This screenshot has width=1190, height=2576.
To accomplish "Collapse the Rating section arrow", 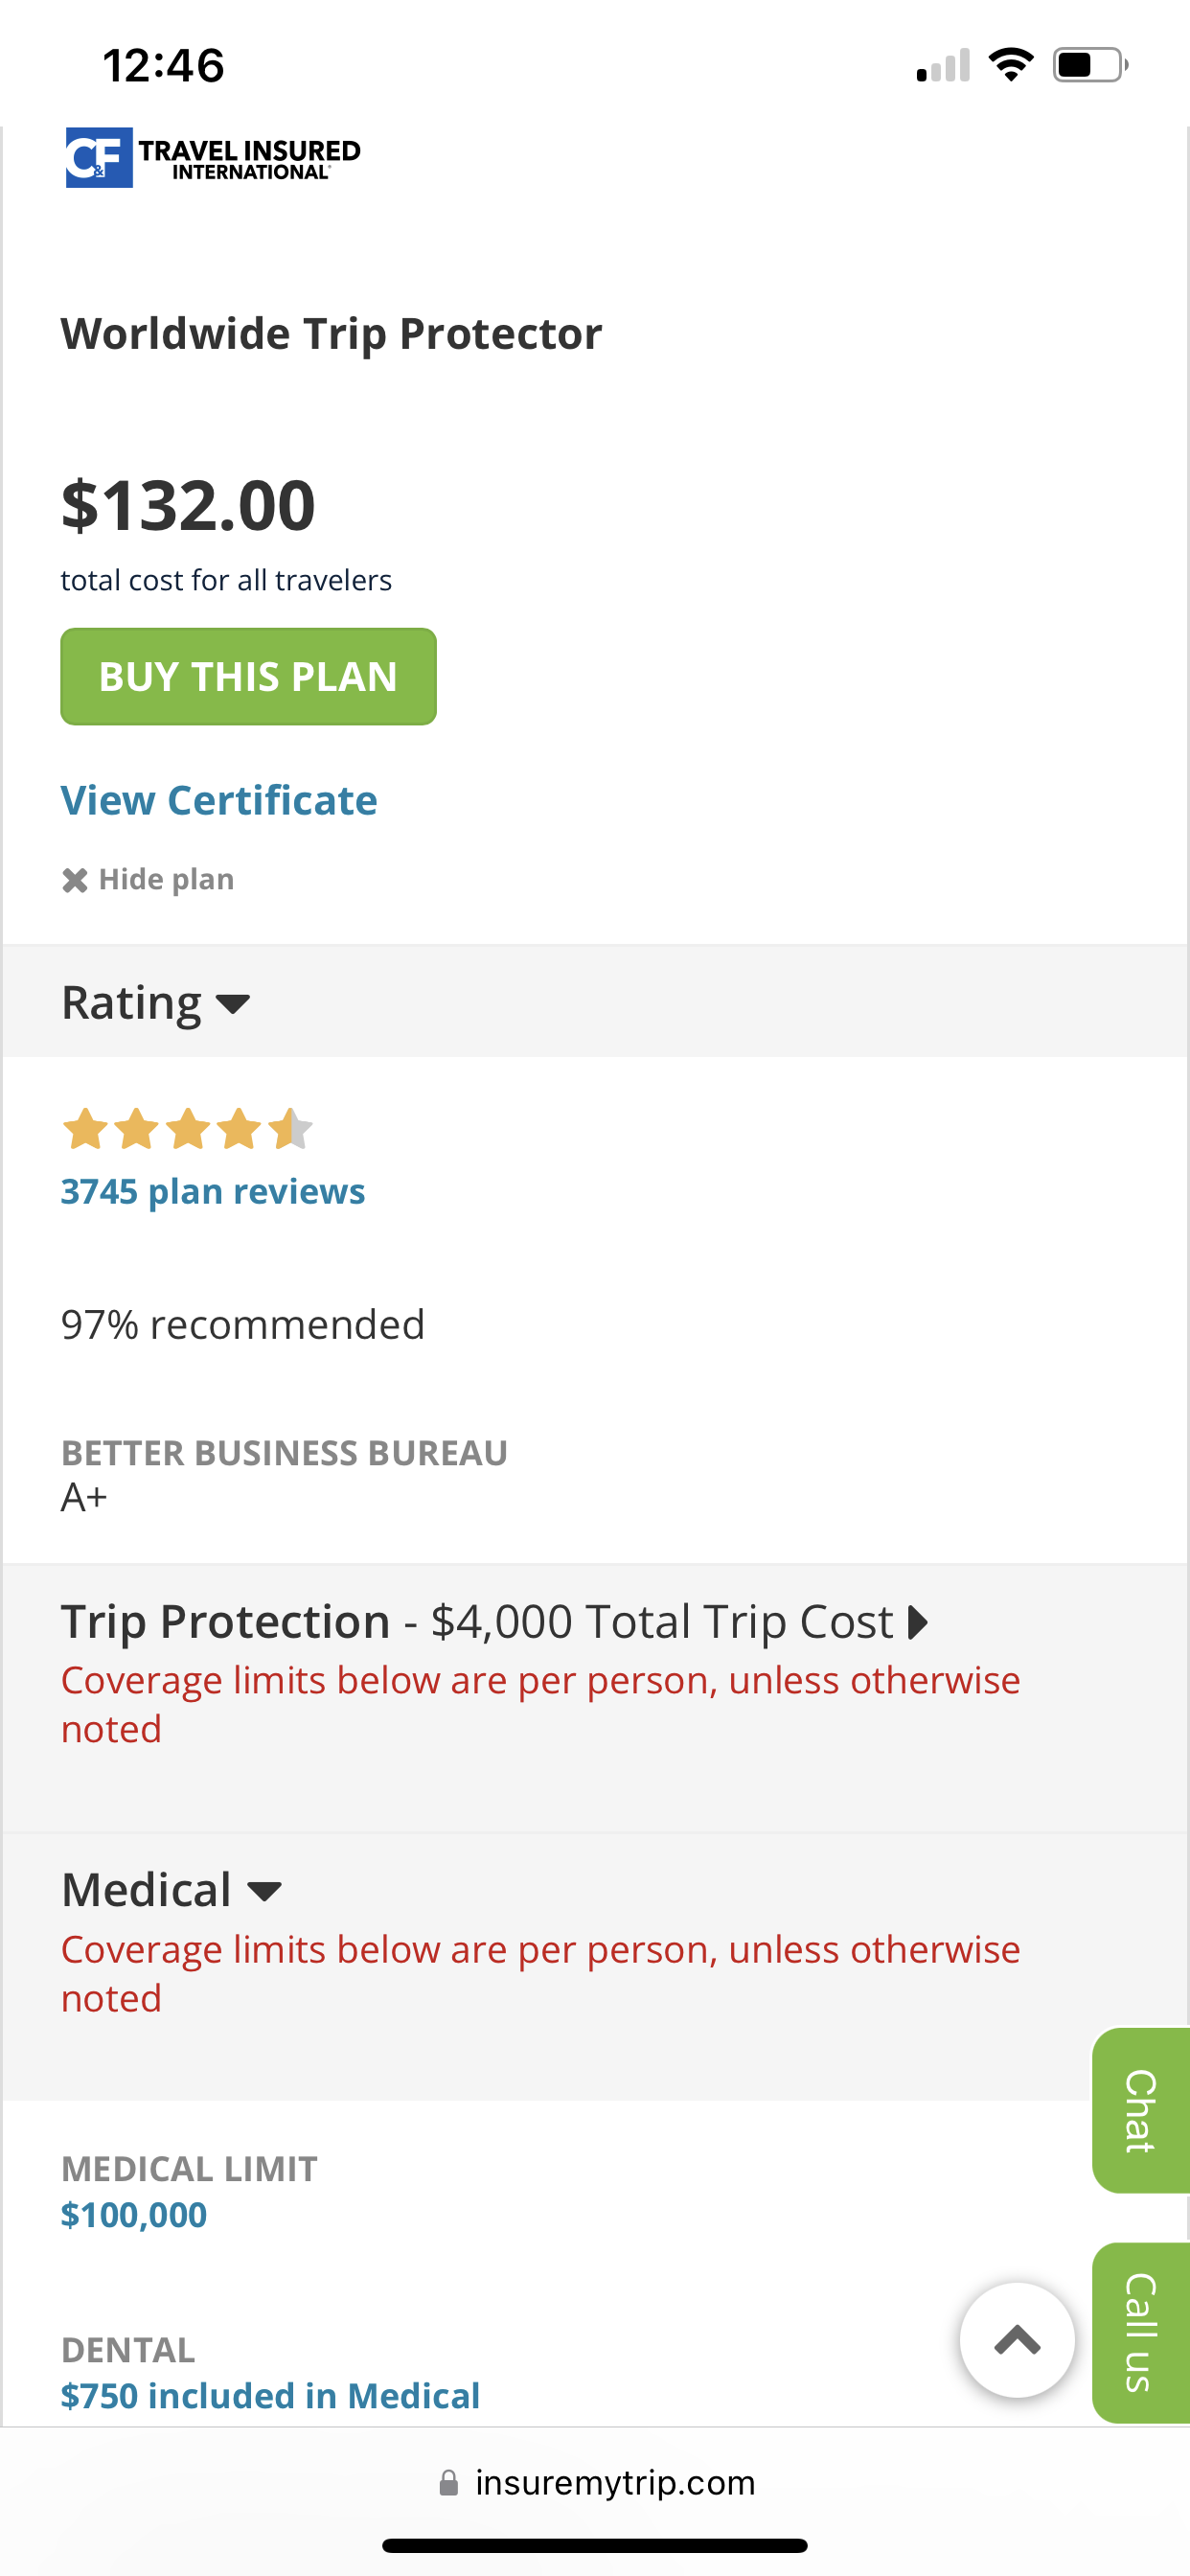I will [x=233, y=1003].
